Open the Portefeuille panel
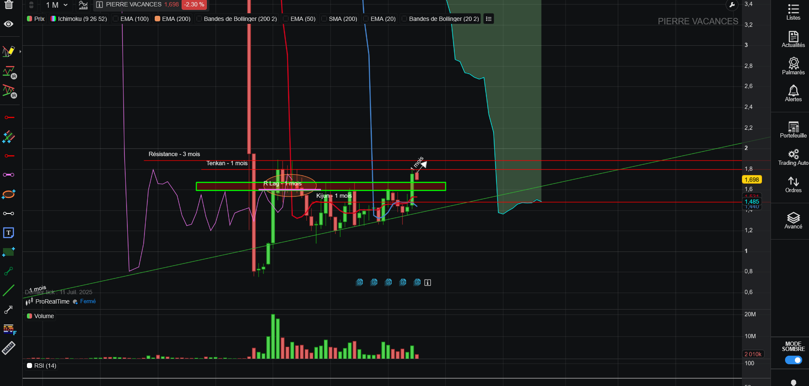The width and height of the screenshot is (809, 386). pos(793,130)
